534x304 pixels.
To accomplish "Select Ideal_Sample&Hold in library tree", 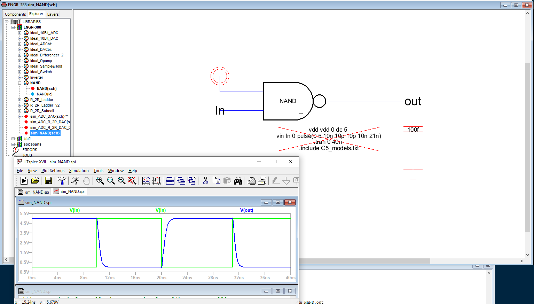I will [46, 66].
